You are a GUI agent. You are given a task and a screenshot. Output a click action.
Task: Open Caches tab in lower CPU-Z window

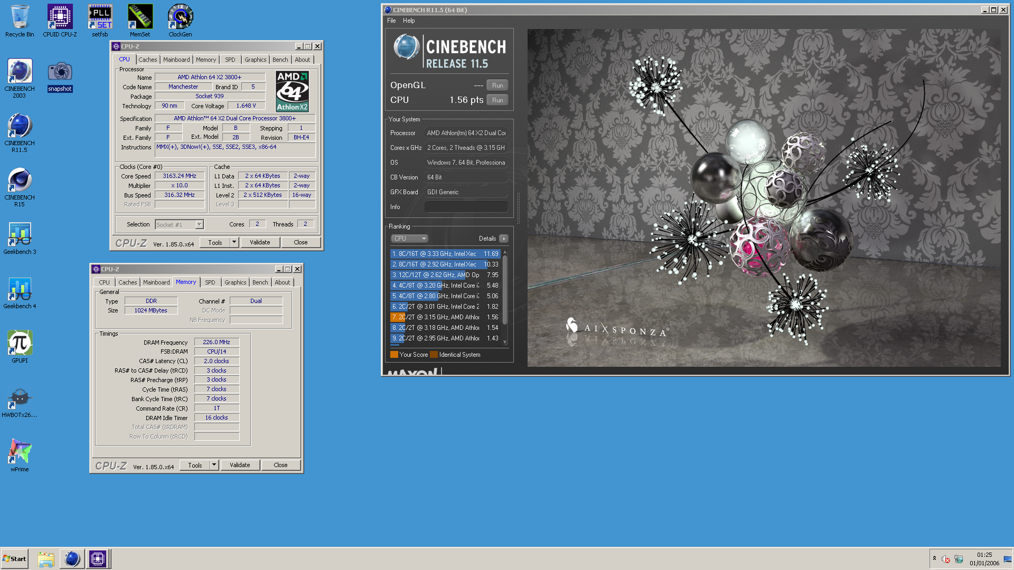[x=128, y=282]
